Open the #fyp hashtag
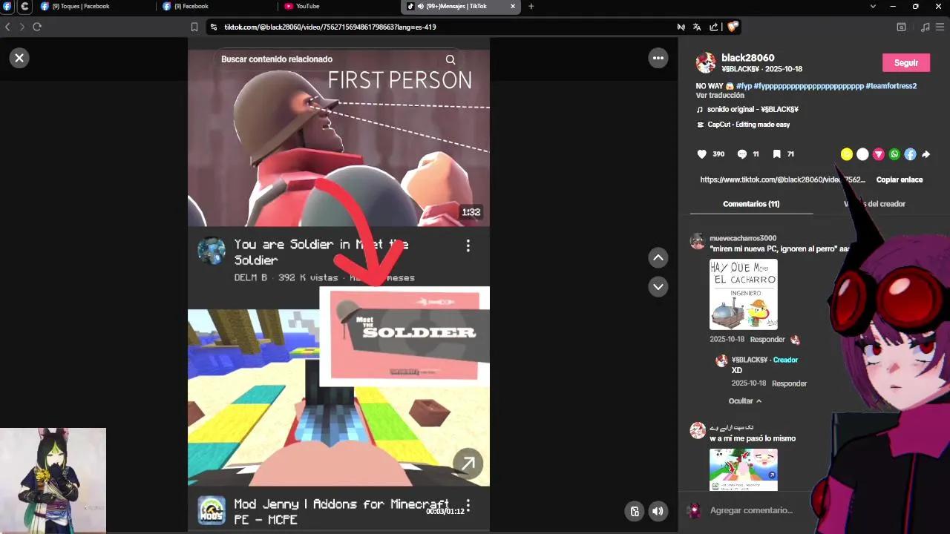The height and width of the screenshot is (534, 950). (744, 86)
